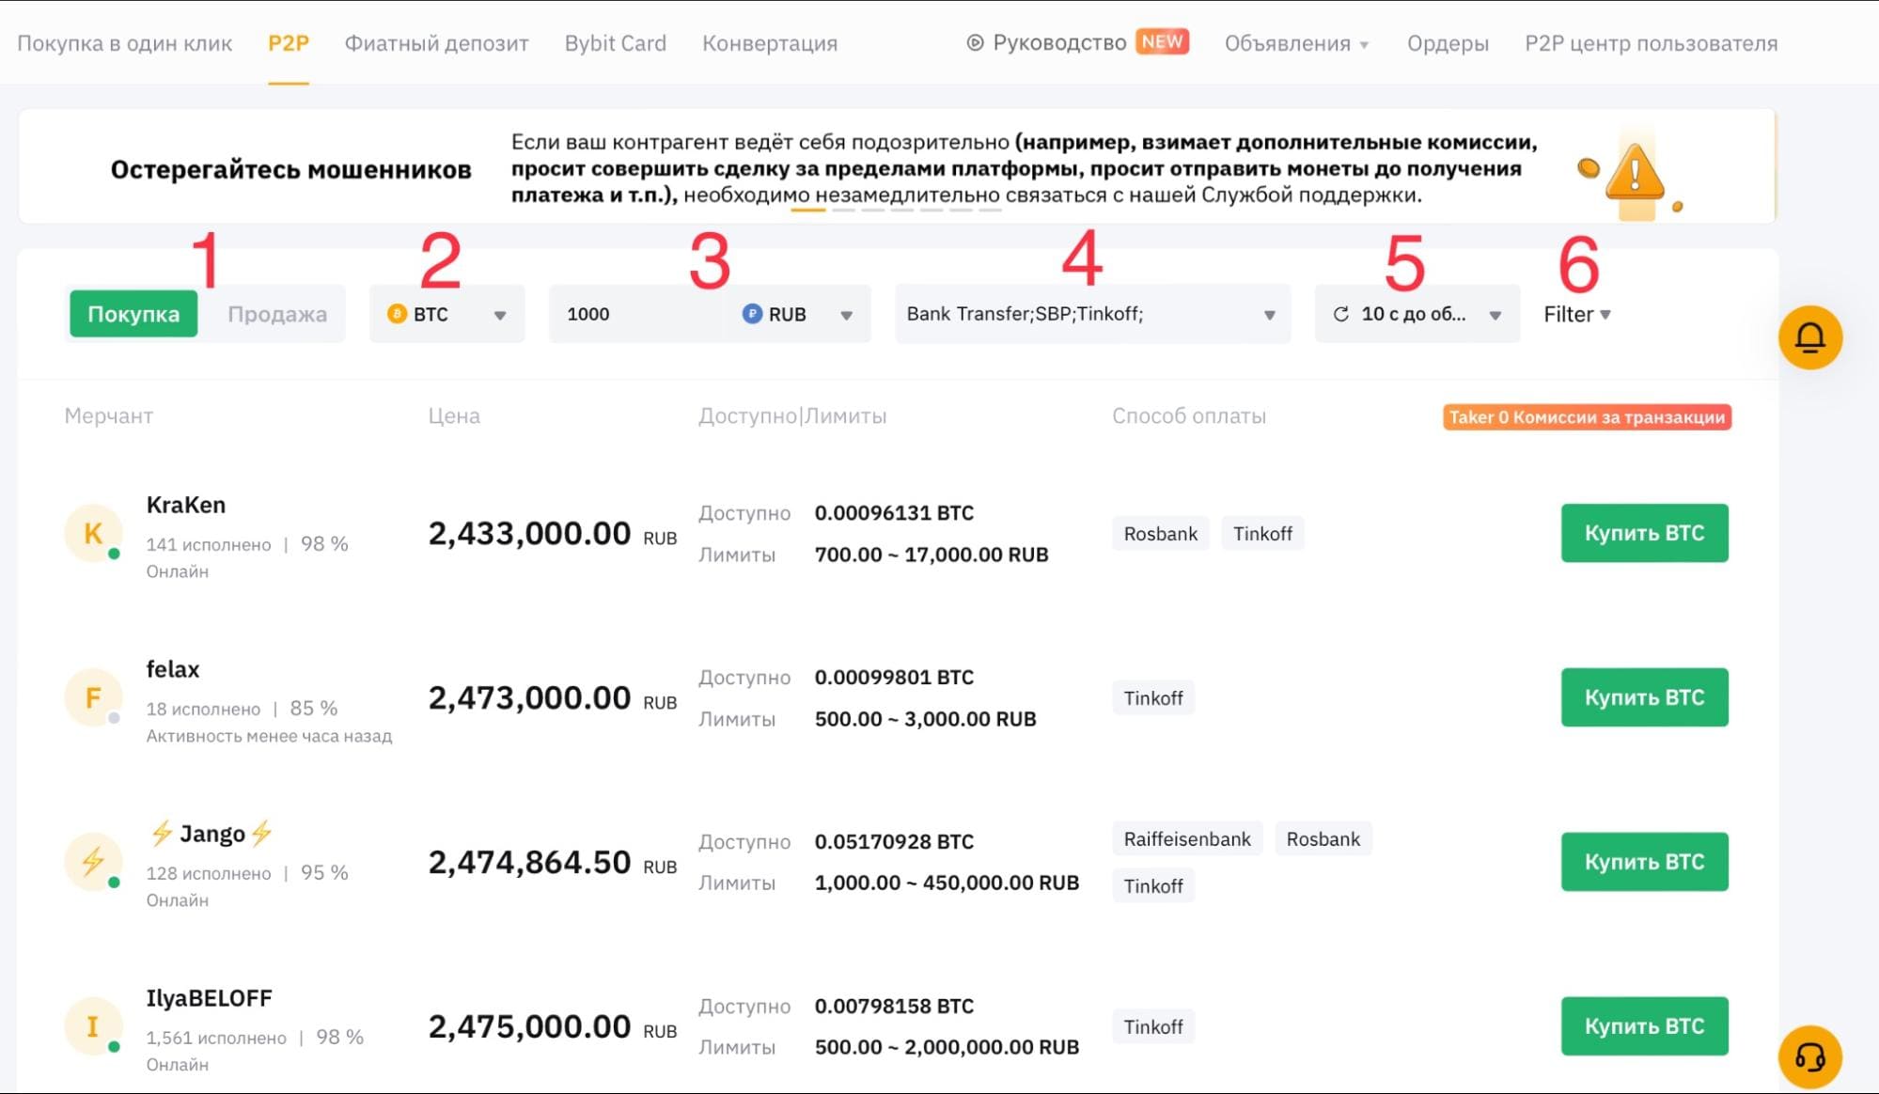Click the active banner carousel indicator

(x=808, y=211)
